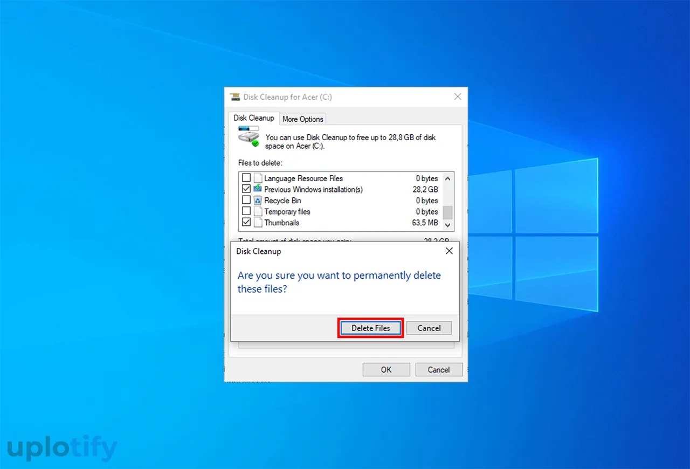Click the drive with checkmark icon
Viewport: 690px width, 469px height.
tap(249, 136)
